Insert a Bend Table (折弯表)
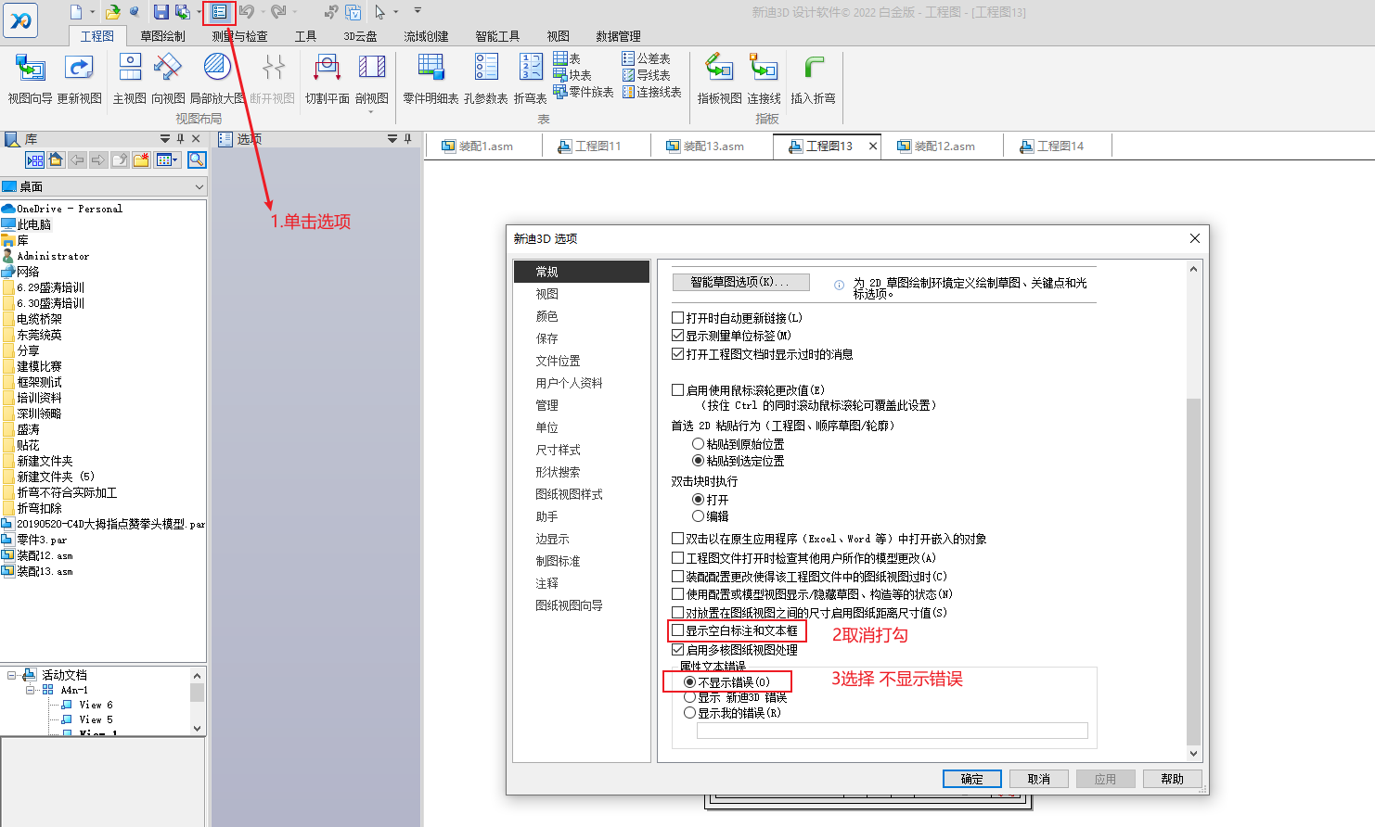1375x827 pixels. [531, 79]
